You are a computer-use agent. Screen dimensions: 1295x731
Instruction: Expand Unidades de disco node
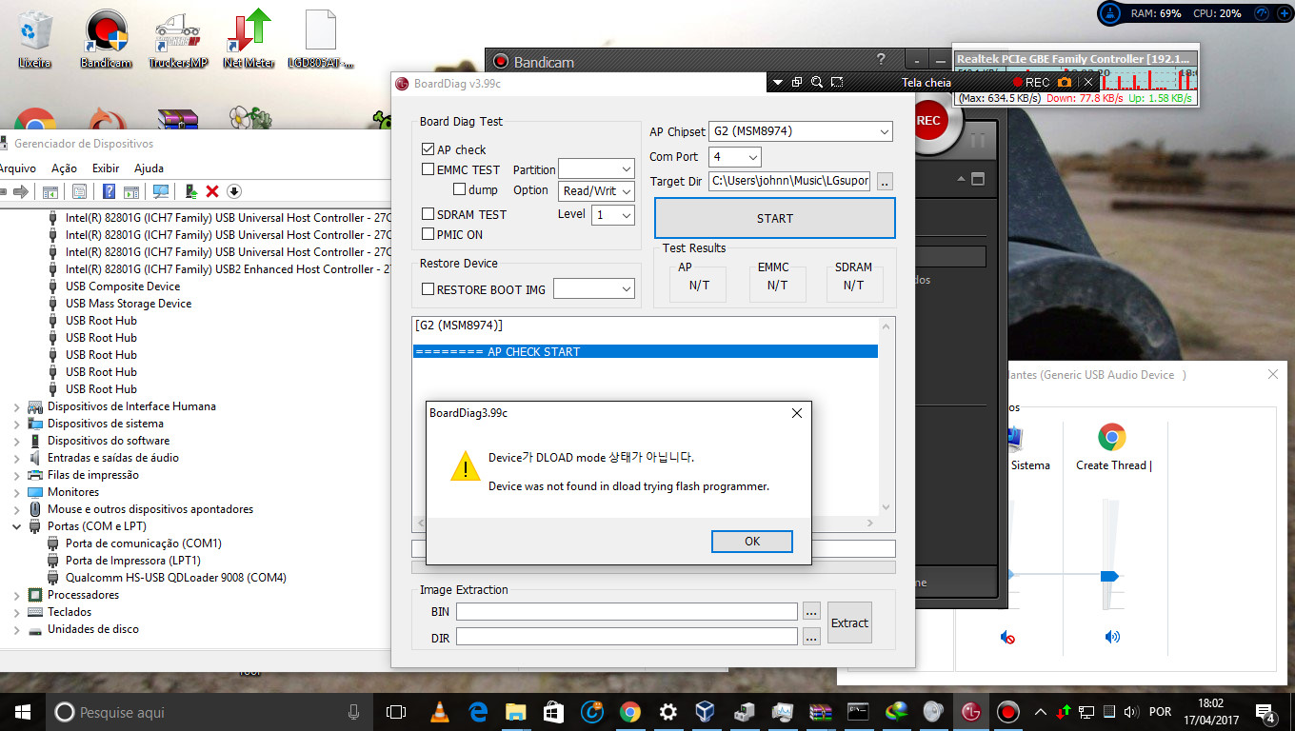(x=16, y=629)
